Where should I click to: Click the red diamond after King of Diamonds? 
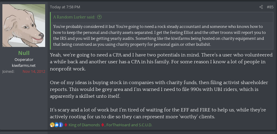(x=103, y=125)
